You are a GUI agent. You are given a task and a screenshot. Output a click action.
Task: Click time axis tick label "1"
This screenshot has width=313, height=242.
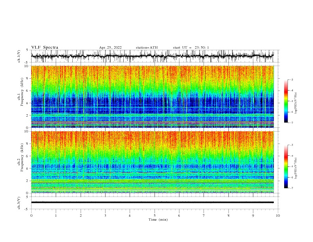click(x=56, y=216)
